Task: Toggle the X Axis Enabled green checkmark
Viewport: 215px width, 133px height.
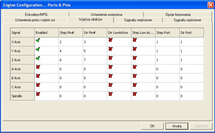Action: [38, 40]
